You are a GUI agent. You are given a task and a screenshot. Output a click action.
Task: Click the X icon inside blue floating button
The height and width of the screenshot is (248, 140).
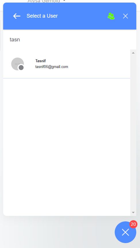click(x=125, y=232)
